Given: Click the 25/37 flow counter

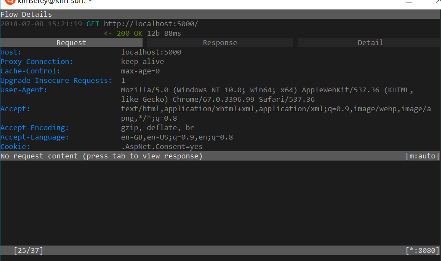Looking at the screenshot, I should point(28,251).
